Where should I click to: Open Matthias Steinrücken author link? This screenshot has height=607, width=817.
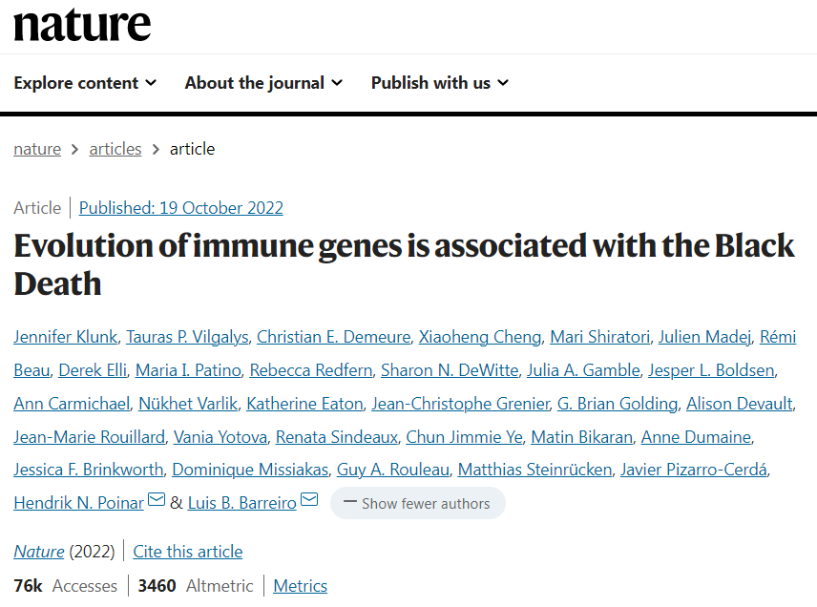click(534, 470)
